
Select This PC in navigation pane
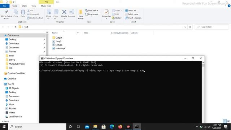(x=11, y=84)
